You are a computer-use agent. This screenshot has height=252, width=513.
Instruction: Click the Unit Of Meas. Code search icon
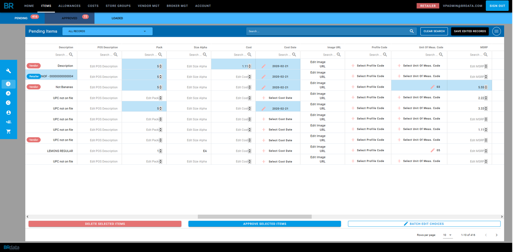tap(441, 54)
